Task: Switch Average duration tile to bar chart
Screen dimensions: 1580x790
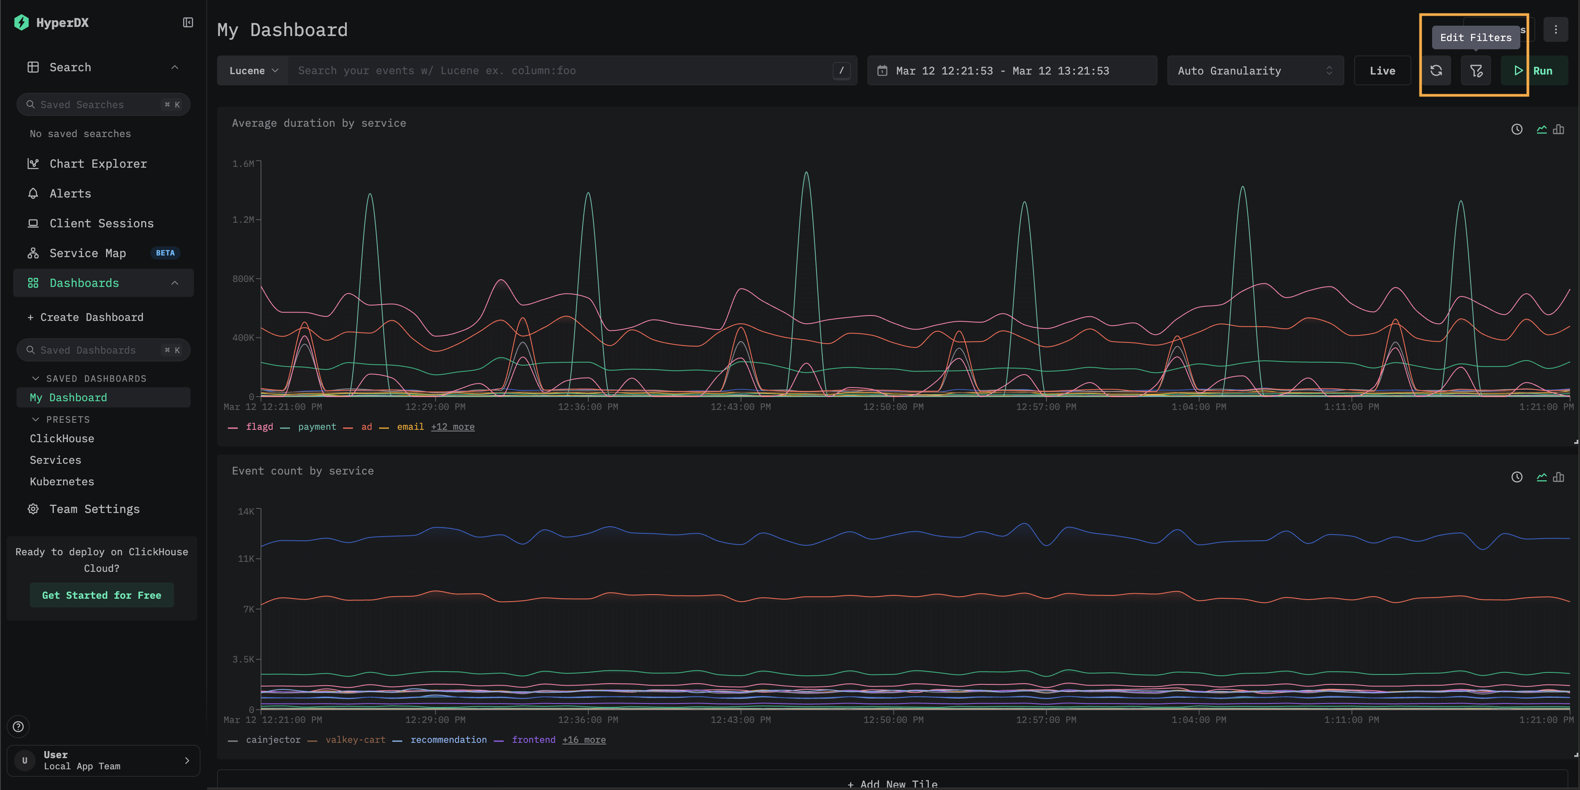Action: pyautogui.click(x=1558, y=129)
